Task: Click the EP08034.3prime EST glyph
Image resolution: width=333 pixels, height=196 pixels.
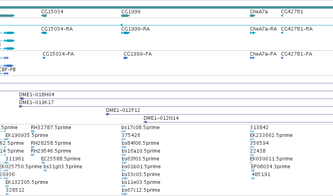Action: [253, 171]
